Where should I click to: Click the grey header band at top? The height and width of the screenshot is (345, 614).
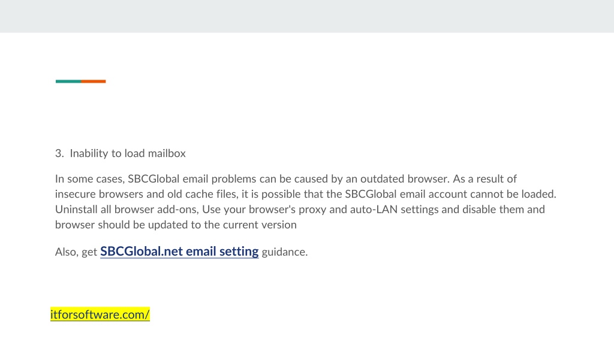click(307, 16)
